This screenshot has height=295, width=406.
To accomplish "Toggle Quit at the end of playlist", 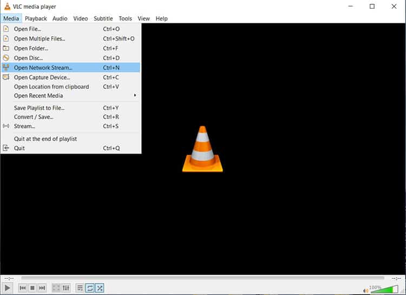I will (71, 139).
